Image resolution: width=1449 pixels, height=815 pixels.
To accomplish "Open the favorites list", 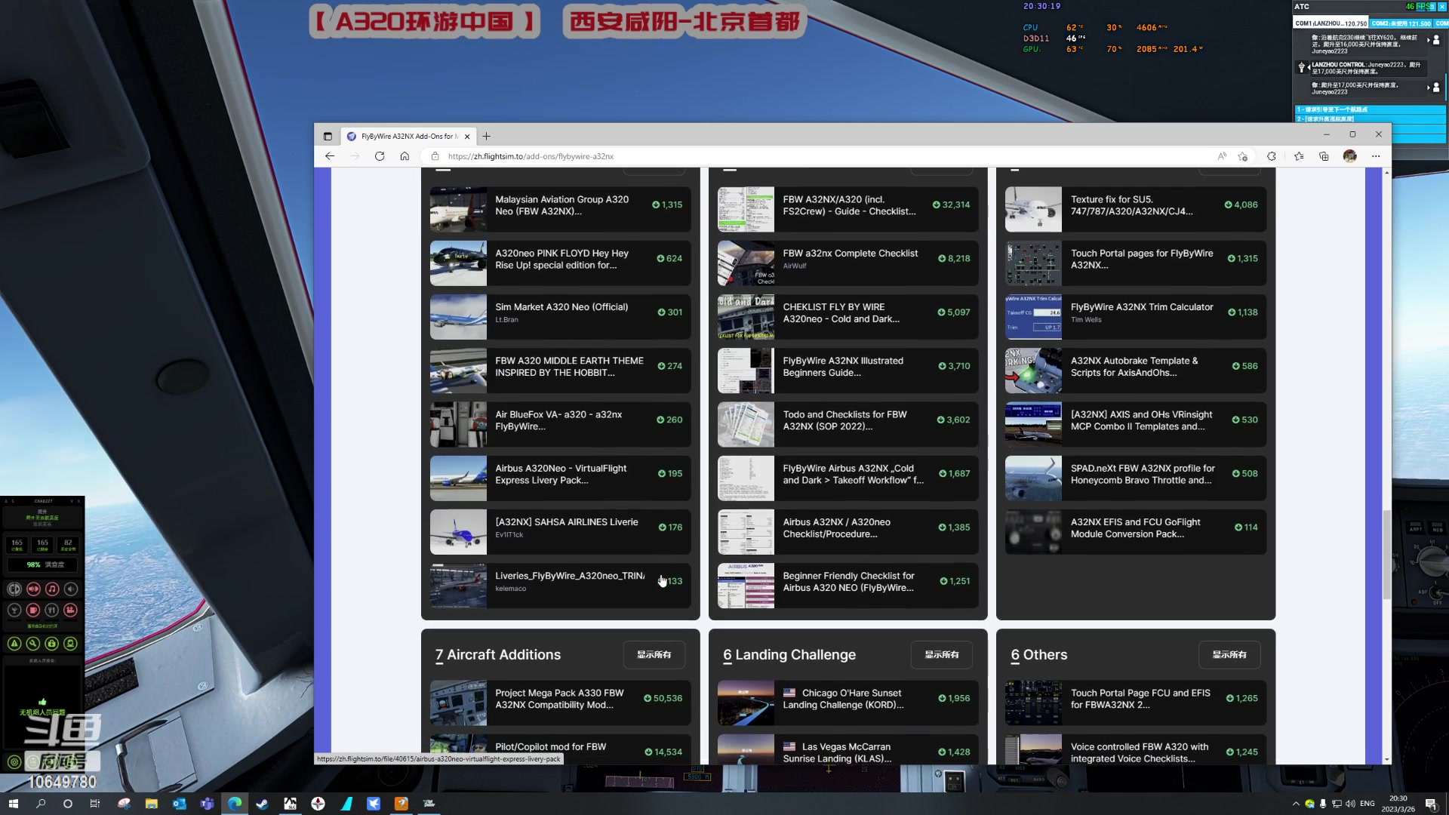I will pyautogui.click(x=1299, y=156).
